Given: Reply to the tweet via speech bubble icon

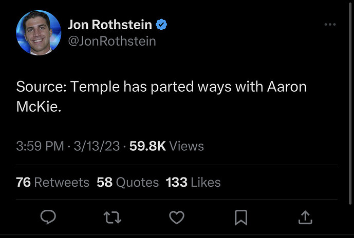Looking at the screenshot, I should tap(48, 217).
